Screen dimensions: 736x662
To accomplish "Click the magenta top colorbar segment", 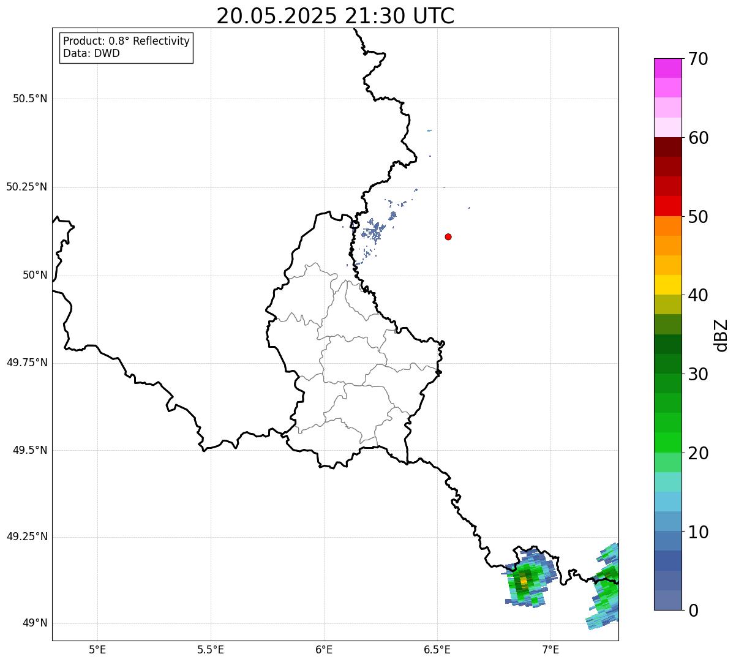I will click(x=667, y=68).
